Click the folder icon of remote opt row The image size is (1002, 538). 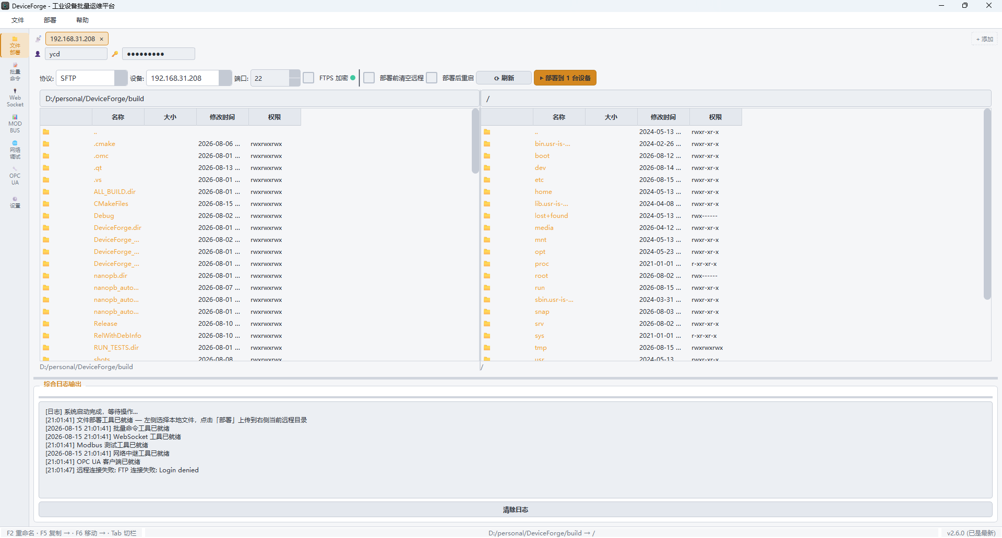point(487,252)
